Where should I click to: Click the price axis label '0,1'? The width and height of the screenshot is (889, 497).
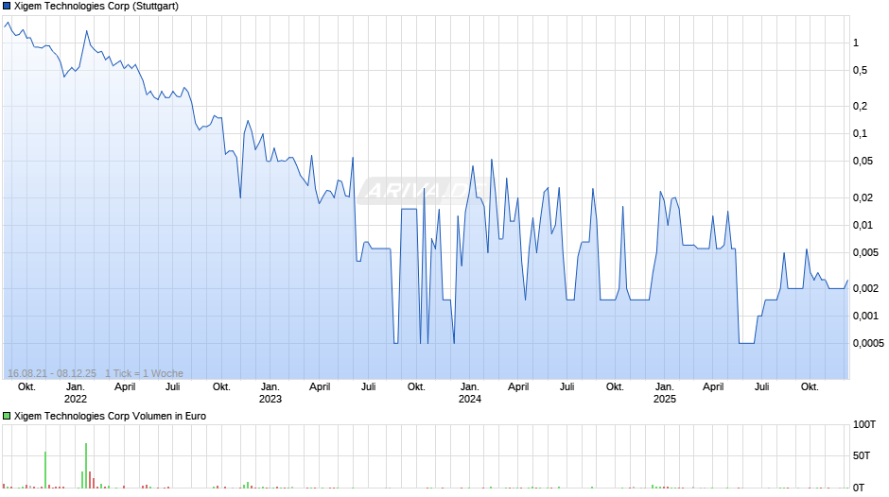(860, 134)
